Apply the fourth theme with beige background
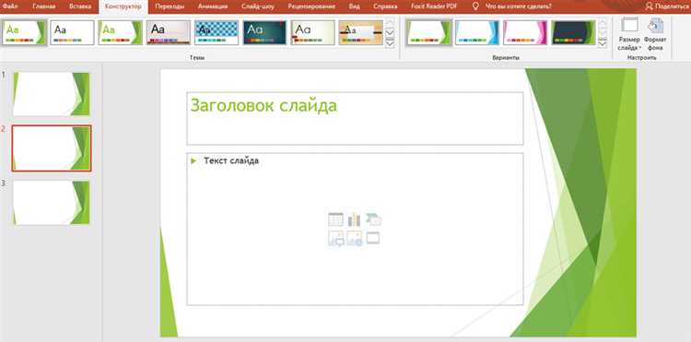The height and width of the screenshot is (342, 691). click(x=169, y=32)
